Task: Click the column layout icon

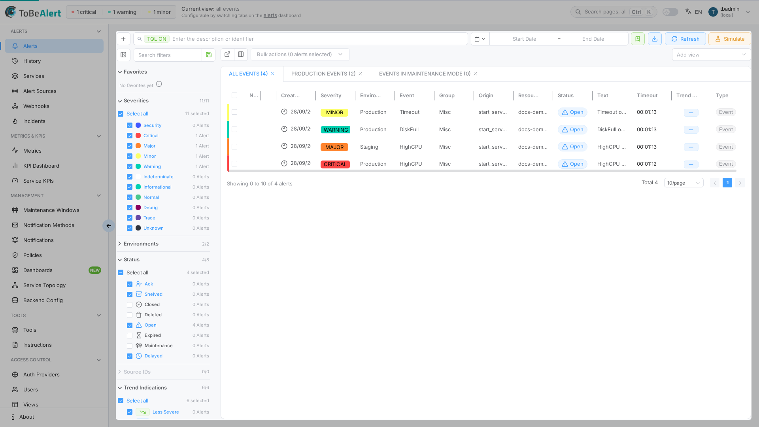Action: tap(241, 54)
